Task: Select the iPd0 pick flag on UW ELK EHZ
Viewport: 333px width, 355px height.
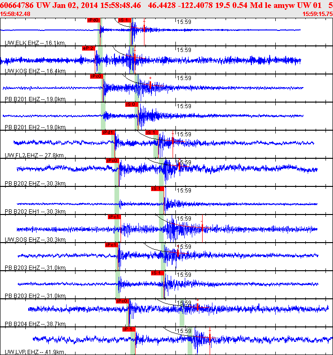Action: click(94, 20)
